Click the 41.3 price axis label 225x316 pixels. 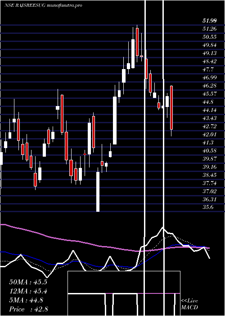208,143
